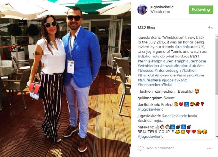Image resolution: width=218 pixels, height=157 pixels.
Task: Click the scrollbar down arrow in comments
Action: tap(217, 137)
